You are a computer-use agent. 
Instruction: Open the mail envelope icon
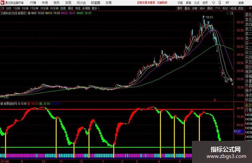[x=227, y=3]
